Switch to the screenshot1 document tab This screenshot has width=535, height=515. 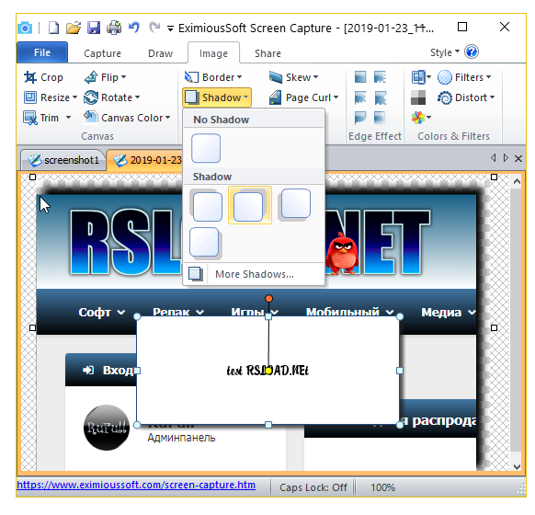click(x=63, y=160)
